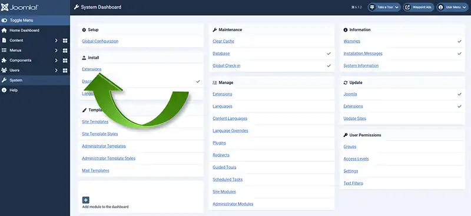The height and width of the screenshot is (216, 471).
Task: Expand the Menus submenu chevron
Action: (56, 51)
